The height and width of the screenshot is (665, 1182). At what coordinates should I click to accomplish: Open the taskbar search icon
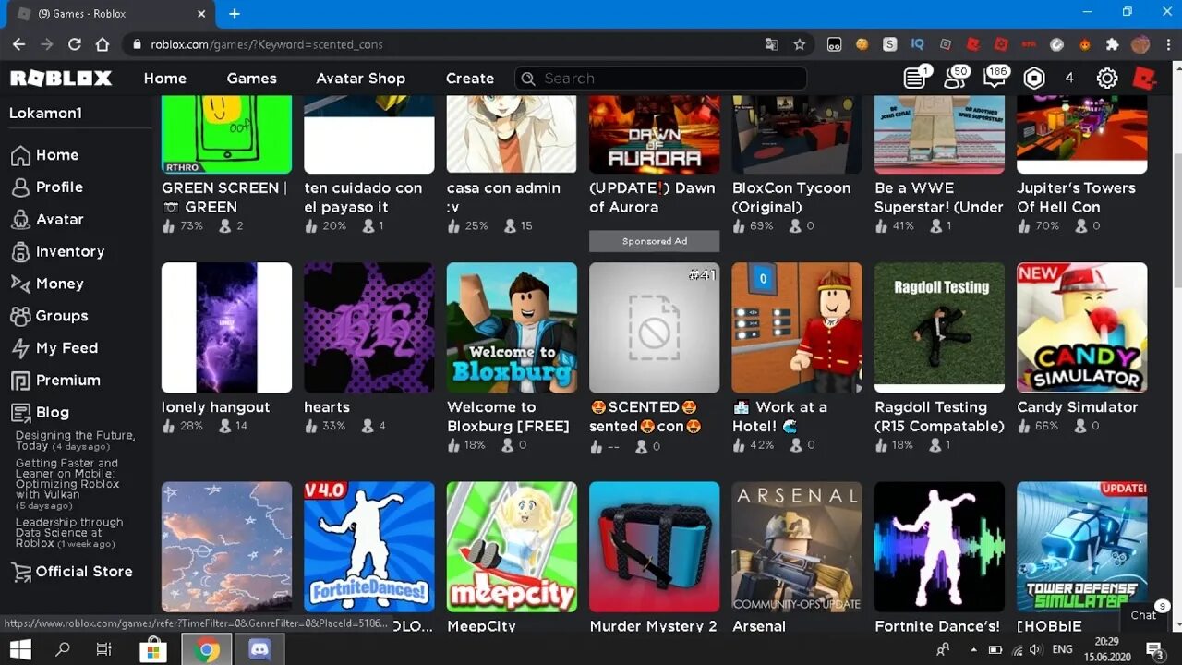pyautogui.click(x=63, y=650)
